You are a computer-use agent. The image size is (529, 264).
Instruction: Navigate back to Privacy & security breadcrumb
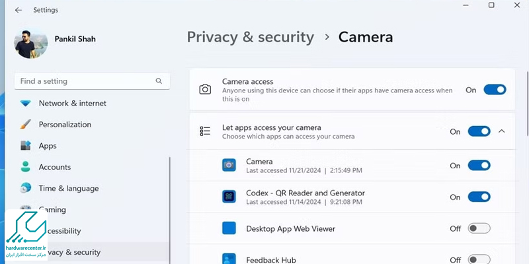pos(250,37)
